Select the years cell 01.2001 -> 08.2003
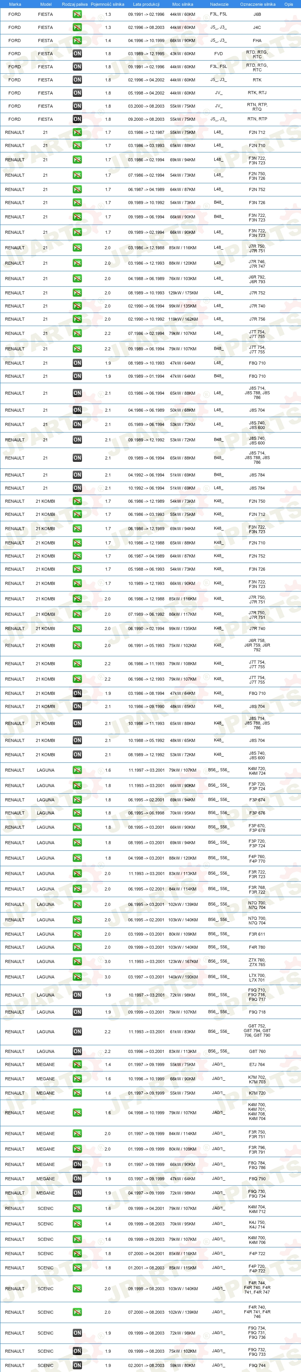The image size is (301, 1372). point(146,1267)
